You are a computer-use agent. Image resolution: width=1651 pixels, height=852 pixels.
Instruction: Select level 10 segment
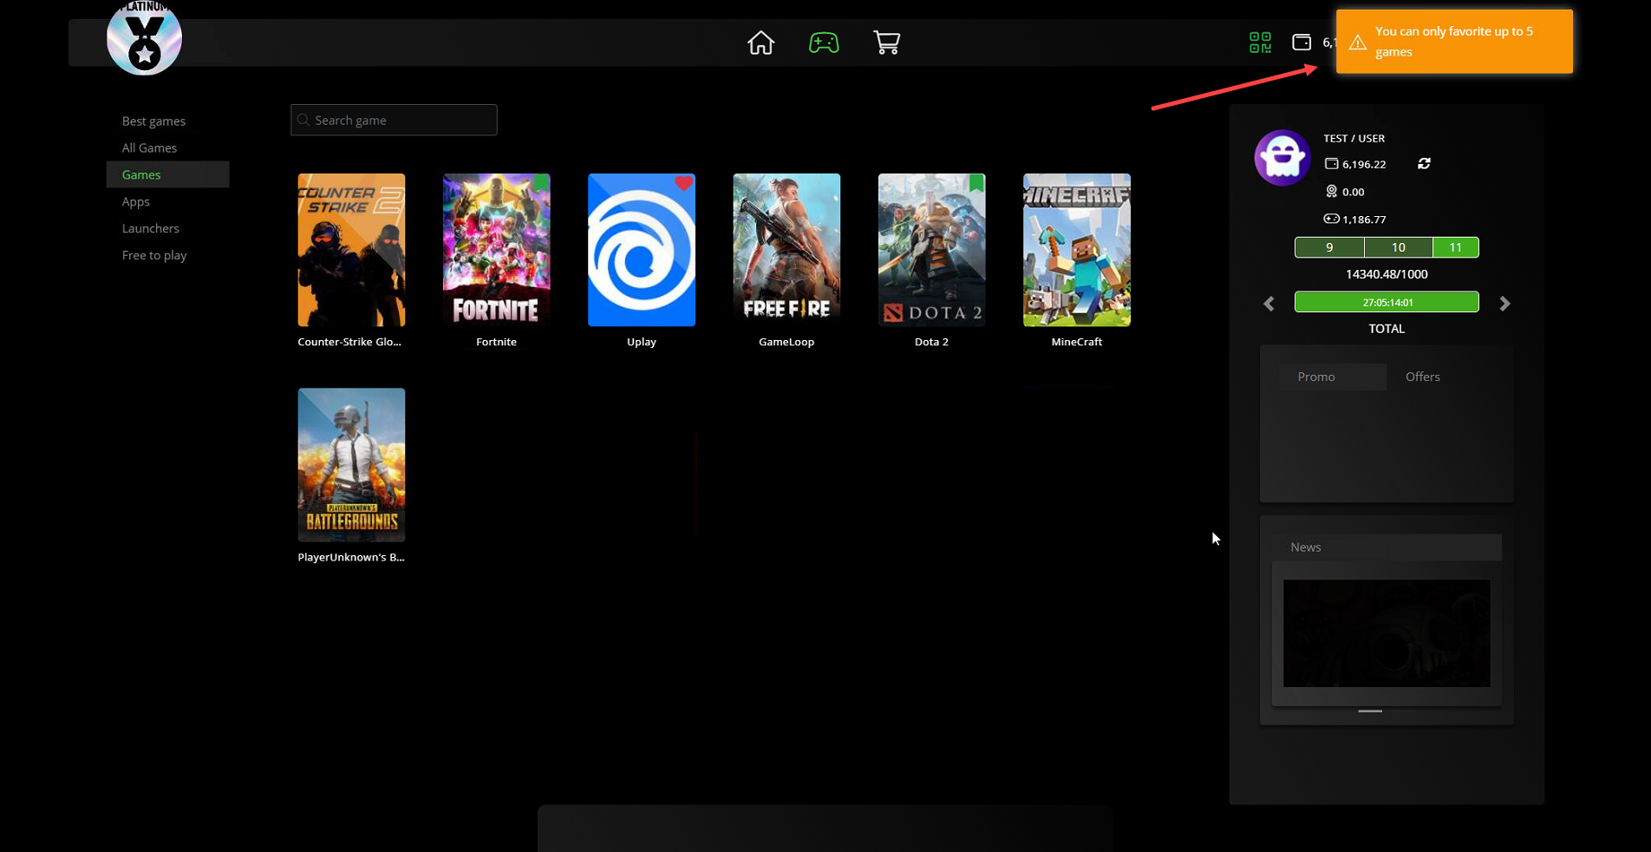[x=1399, y=247]
